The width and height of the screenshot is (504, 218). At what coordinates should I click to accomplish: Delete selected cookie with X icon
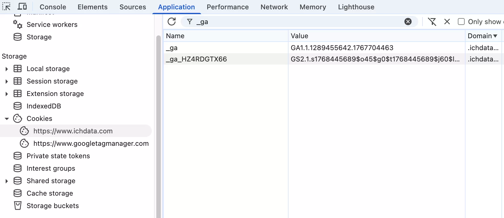pos(447,22)
